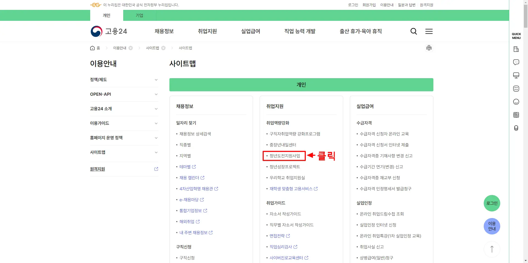Open 취업사실 신고 link
The image size is (528, 263).
[x=372, y=247]
